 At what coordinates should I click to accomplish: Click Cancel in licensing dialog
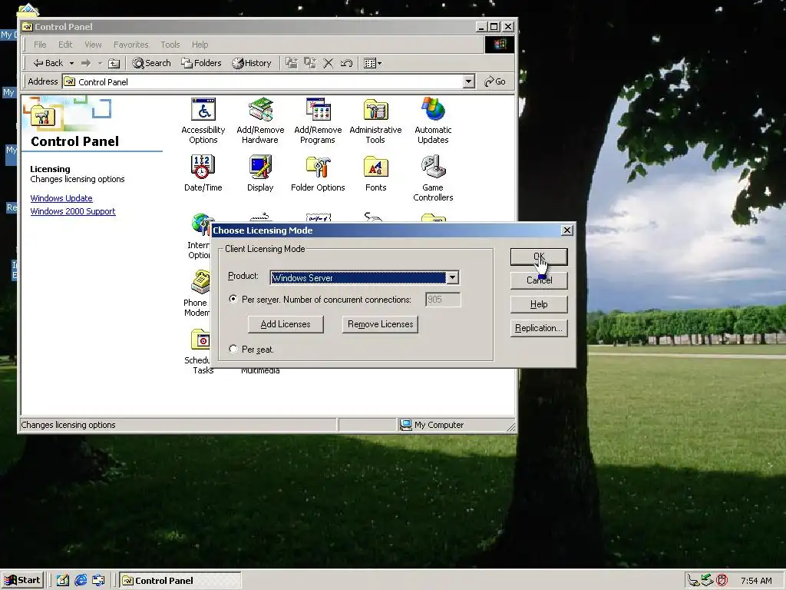pyautogui.click(x=539, y=280)
